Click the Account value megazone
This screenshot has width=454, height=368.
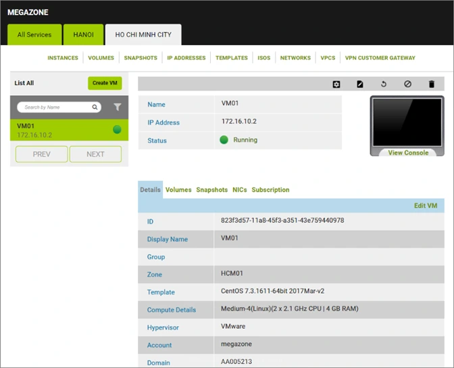click(x=236, y=344)
